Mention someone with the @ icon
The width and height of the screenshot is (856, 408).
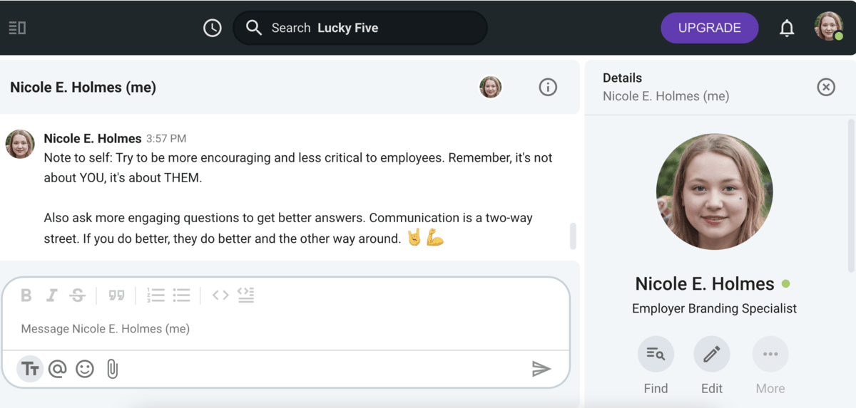click(58, 369)
